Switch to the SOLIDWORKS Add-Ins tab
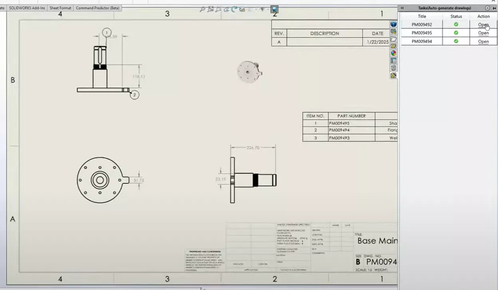 pyautogui.click(x=27, y=8)
